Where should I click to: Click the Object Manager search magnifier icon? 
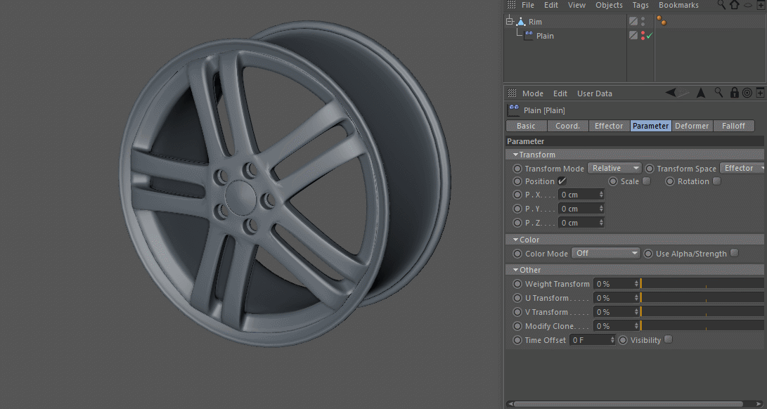point(721,5)
